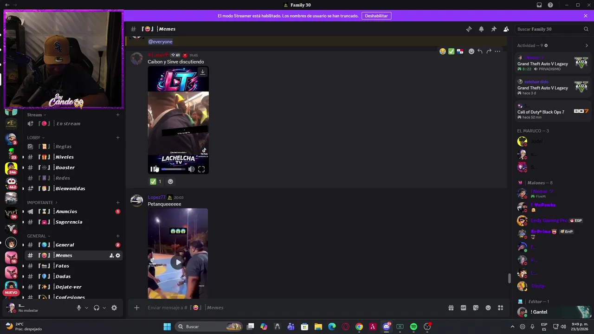Mute the Lachelcha video volume
Image resolution: width=594 pixels, height=334 pixels.
191,169
